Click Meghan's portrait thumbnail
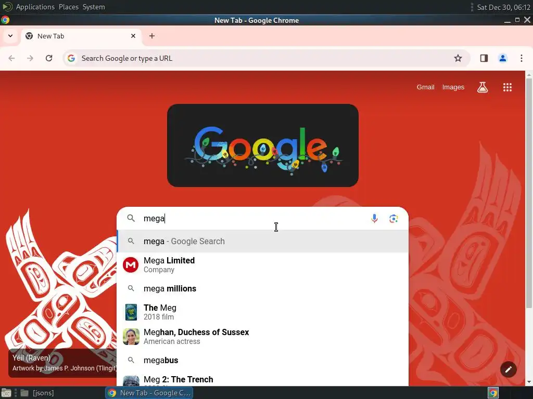 131,337
